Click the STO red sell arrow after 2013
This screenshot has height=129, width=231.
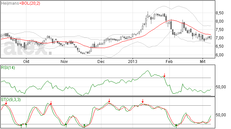pyautogui.click(x=143, y=101)
